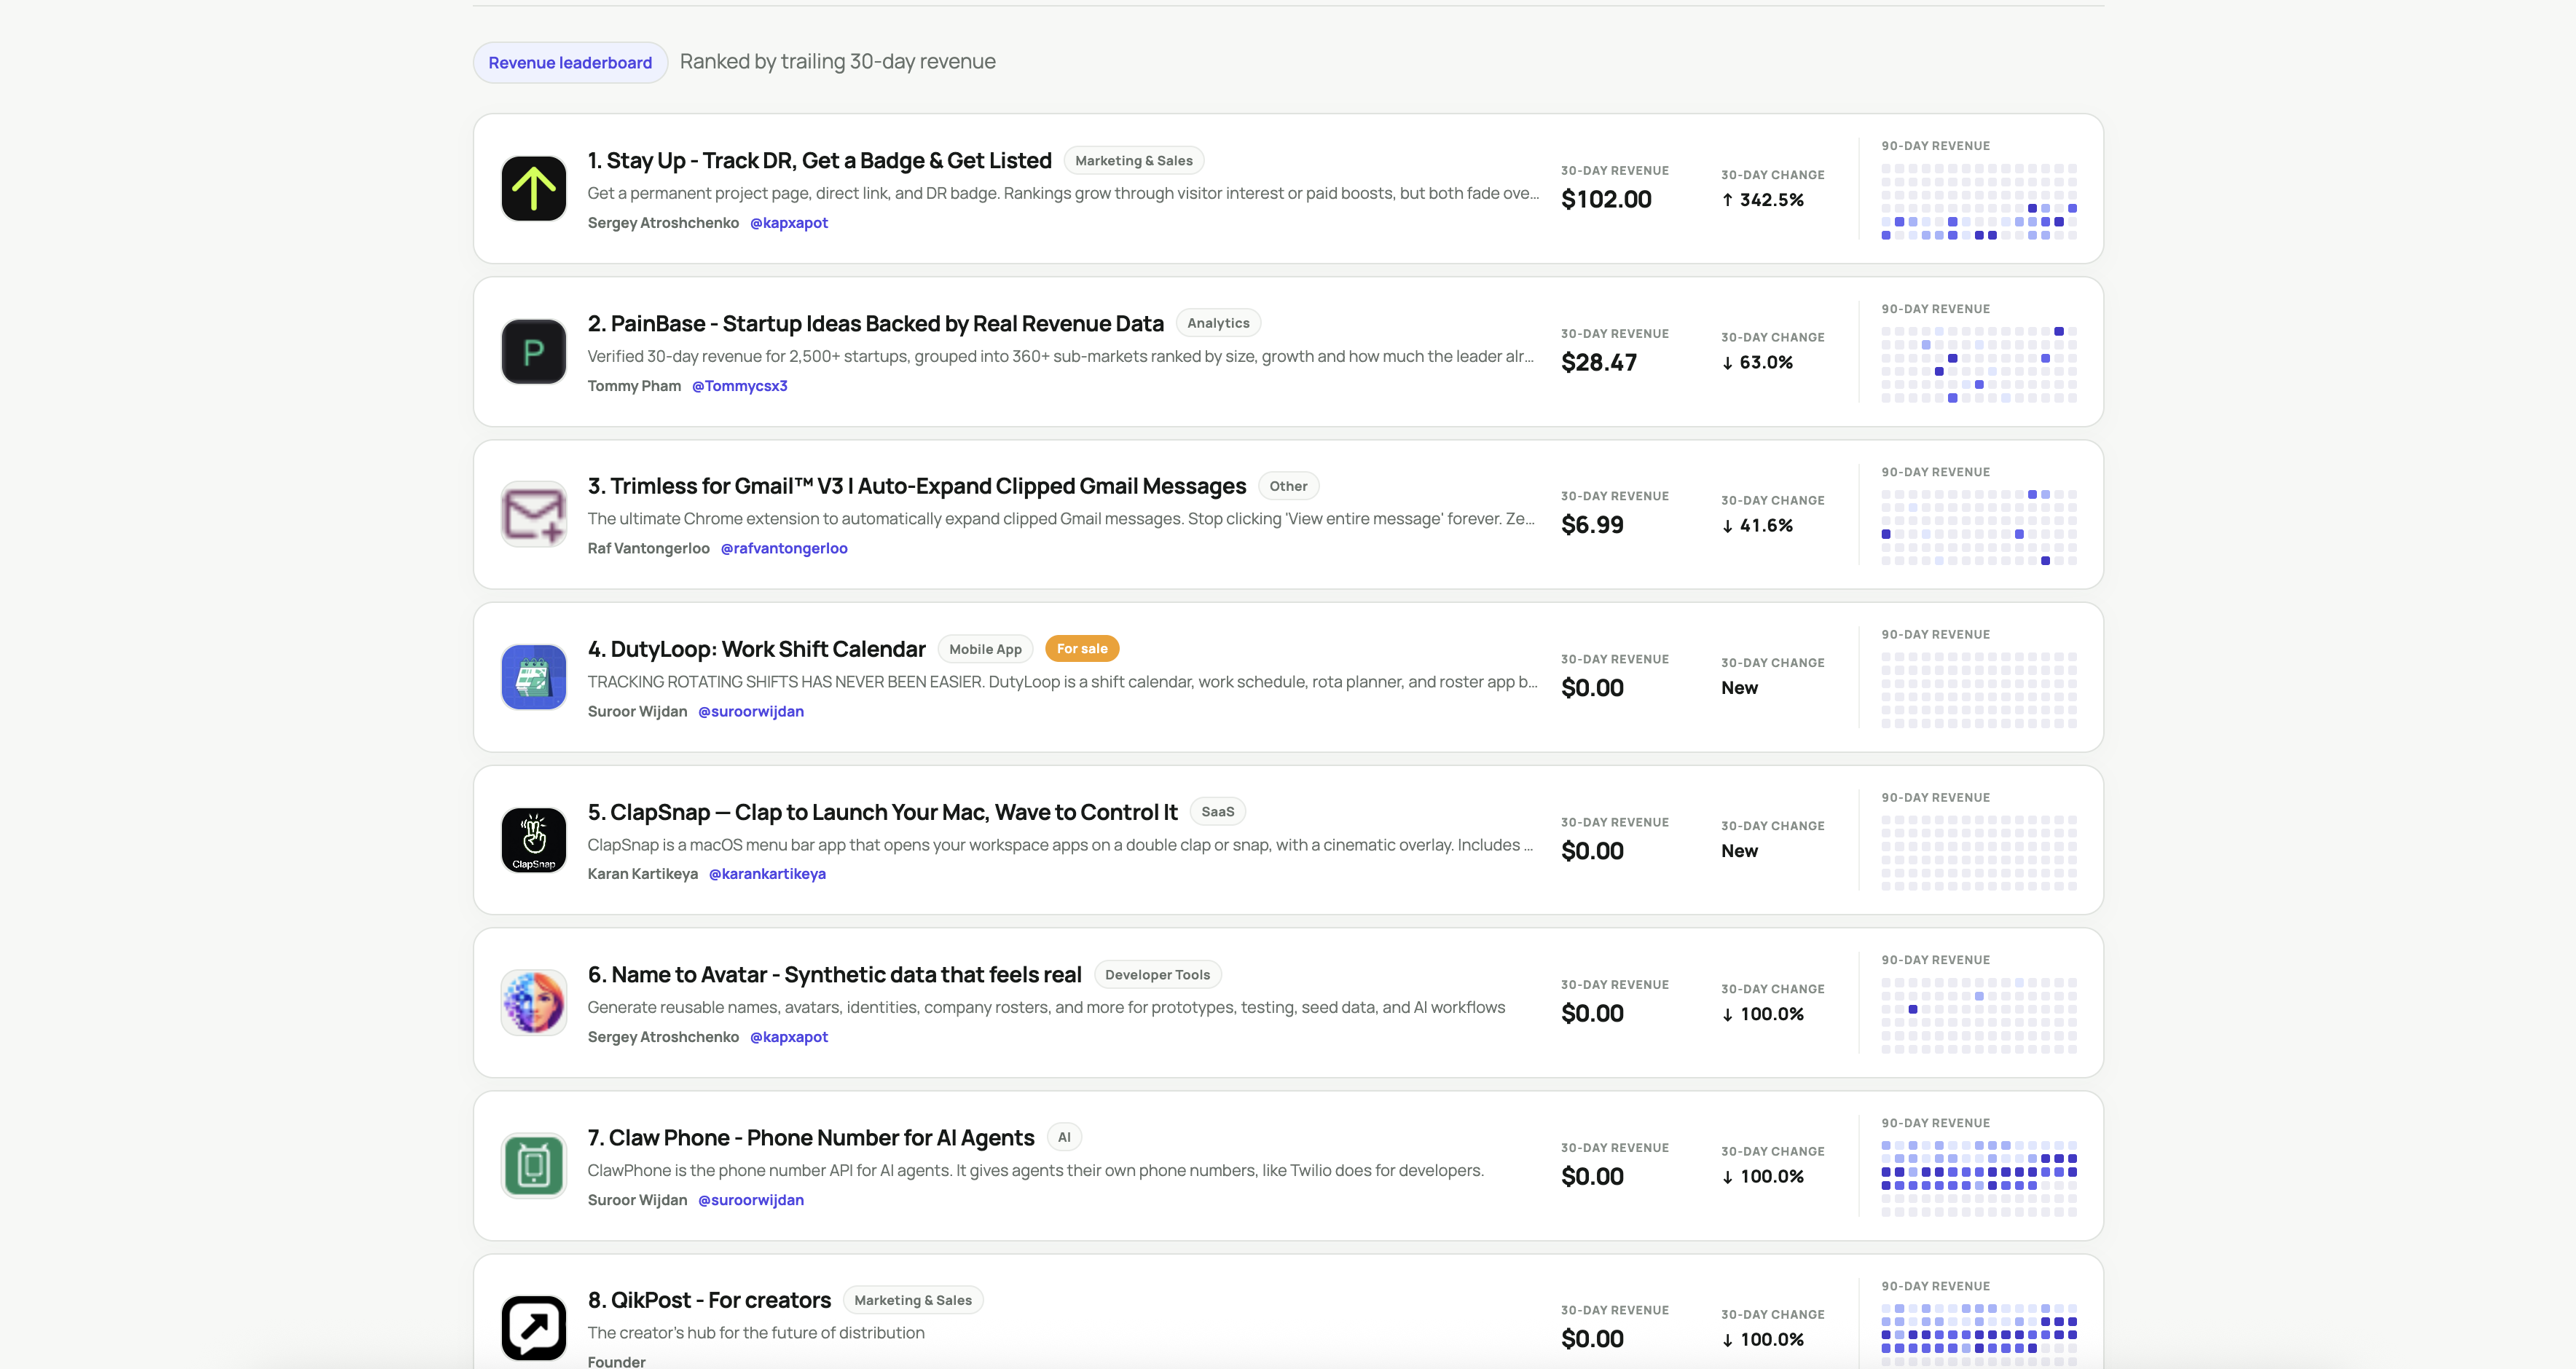Open Name to Avatar listing title
Image resolution: width=2576 pixels, height=1369 pixels.
click(x=834, y=974)
